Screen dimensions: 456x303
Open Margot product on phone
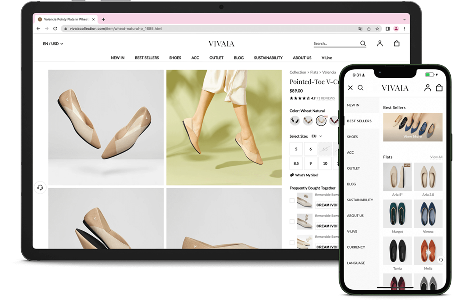(397, 216)
